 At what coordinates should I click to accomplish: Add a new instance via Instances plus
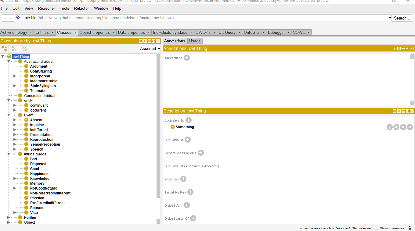(x=183, y=179)
